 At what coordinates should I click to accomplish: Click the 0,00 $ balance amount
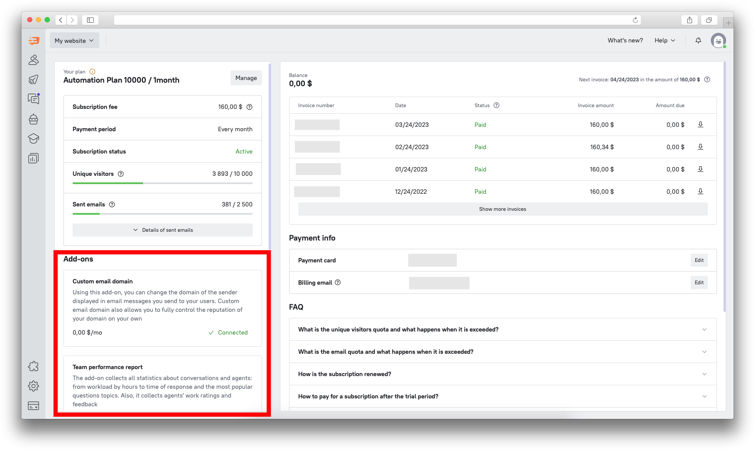[301, 84]
